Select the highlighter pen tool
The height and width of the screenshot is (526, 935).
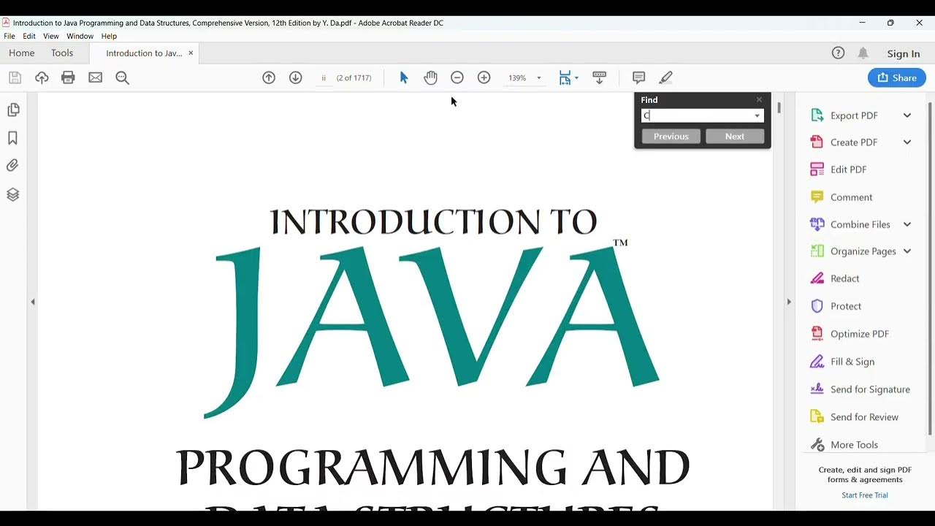click(x=665, y=77)
